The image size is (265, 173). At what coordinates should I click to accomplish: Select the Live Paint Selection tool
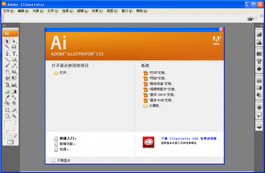(x=14, y=103)
